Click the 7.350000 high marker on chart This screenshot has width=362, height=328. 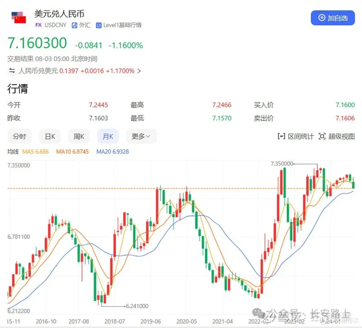pos(282,163)
